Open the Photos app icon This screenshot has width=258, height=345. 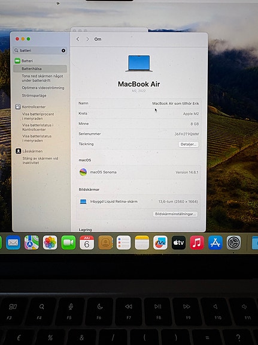50,242
